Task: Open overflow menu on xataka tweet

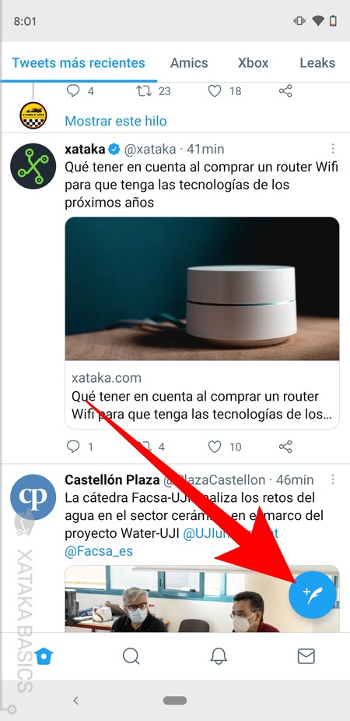Action: click(333, 149)
